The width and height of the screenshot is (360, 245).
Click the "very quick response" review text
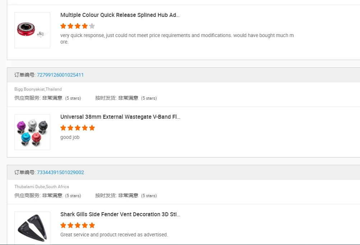tap(177, 35)
